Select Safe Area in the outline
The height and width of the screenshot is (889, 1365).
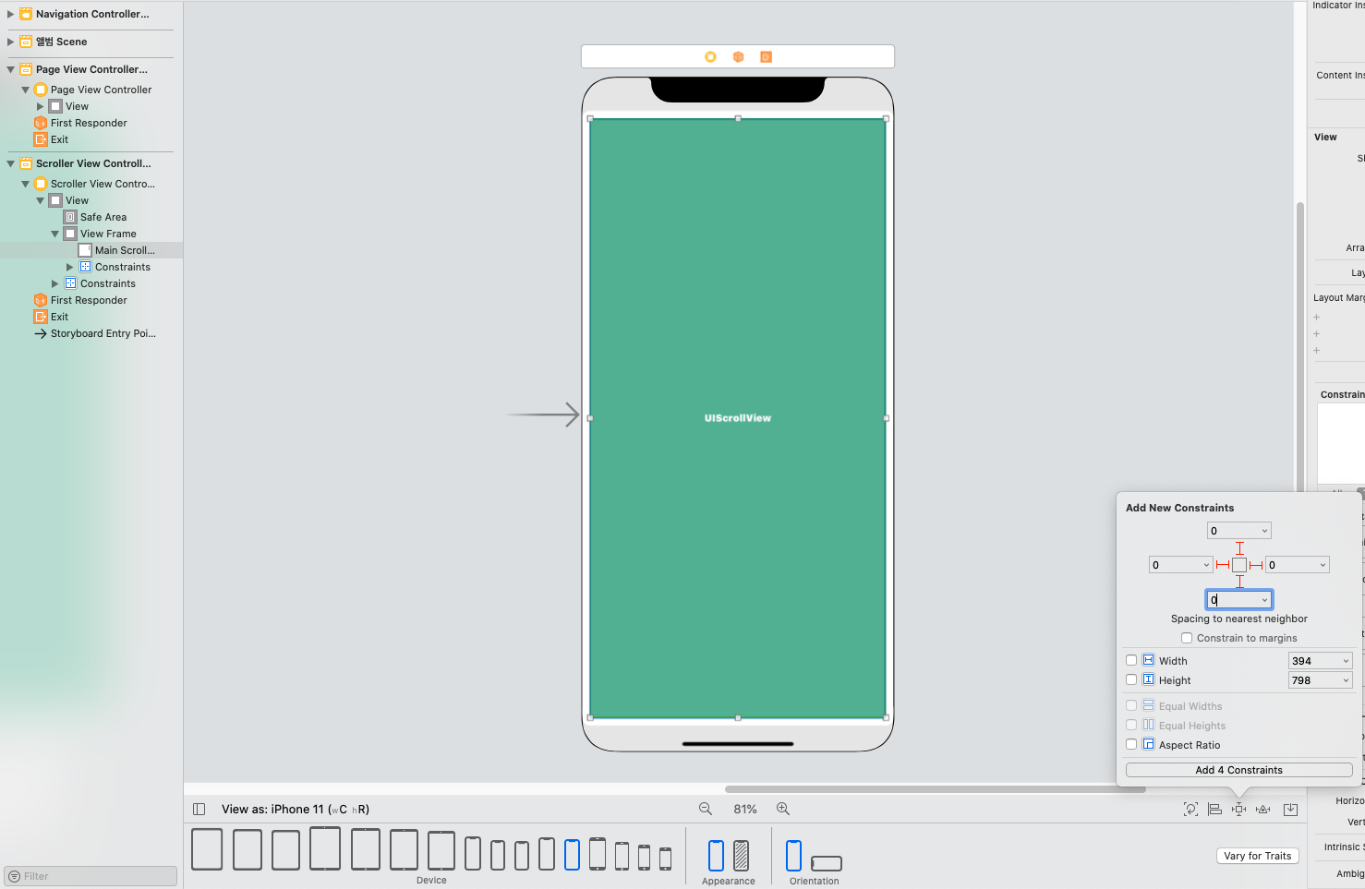coord(103,217)
